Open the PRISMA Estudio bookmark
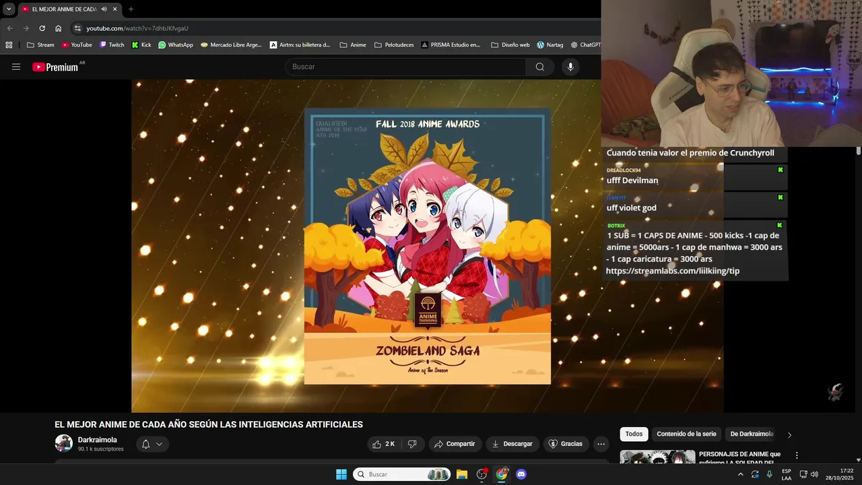Viewport: 862px width, 485px height. tap(451, 45)
